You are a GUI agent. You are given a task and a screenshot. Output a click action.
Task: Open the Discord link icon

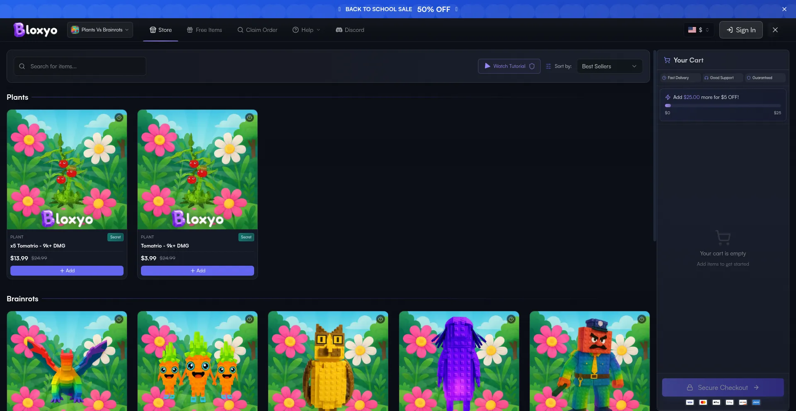pyautogui.click(x=339, y=30)
